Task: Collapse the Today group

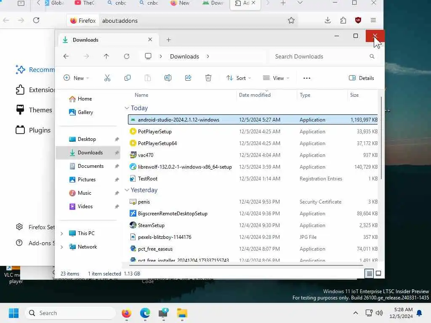Action: coord(127,108)
